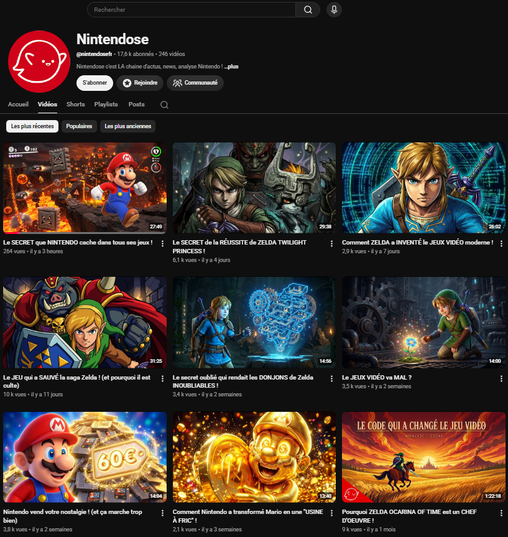Open options menu for 'Le JEUX VIDÉO va MAL' video
Image resolution: width=508 pixels, height=537 pixels.
(x=501, y=378)
